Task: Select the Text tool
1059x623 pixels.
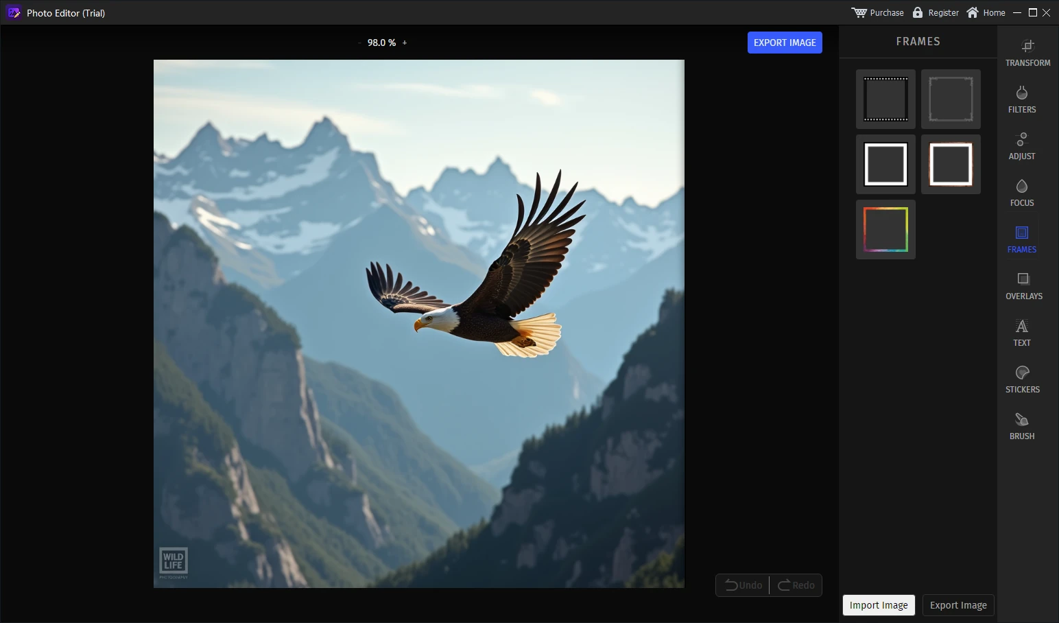Action: coord(1022,333)
